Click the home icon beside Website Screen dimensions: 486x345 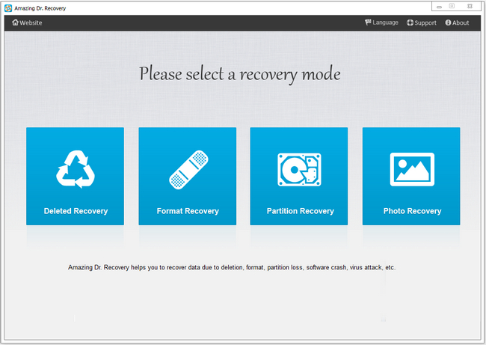(15, 22)
